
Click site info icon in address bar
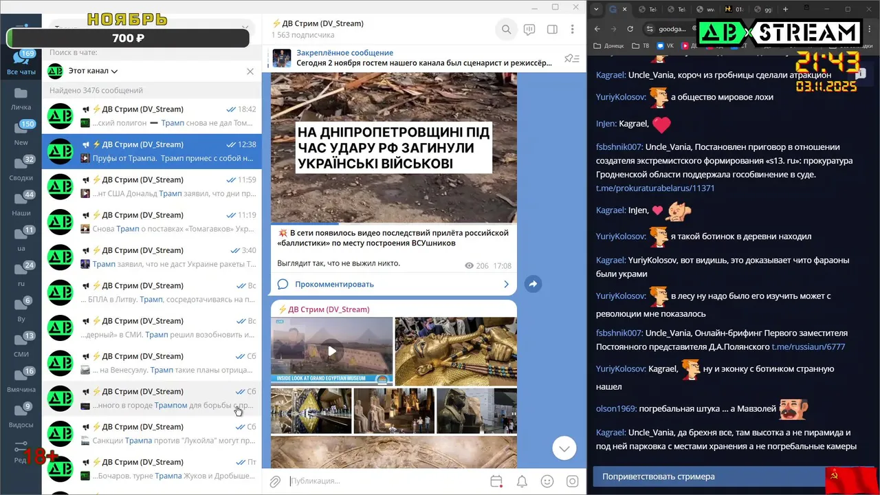click(650, 29)
